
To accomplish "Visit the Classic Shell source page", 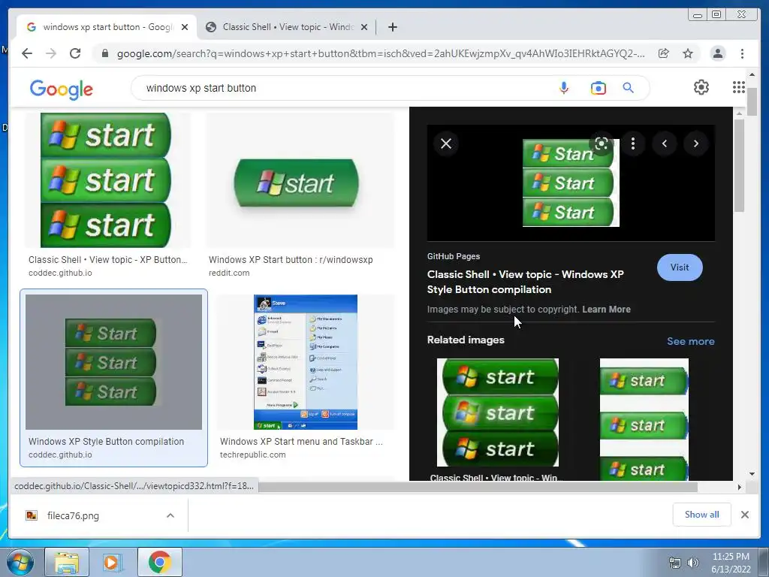I will pyautogui.click(x=680, y=267).
